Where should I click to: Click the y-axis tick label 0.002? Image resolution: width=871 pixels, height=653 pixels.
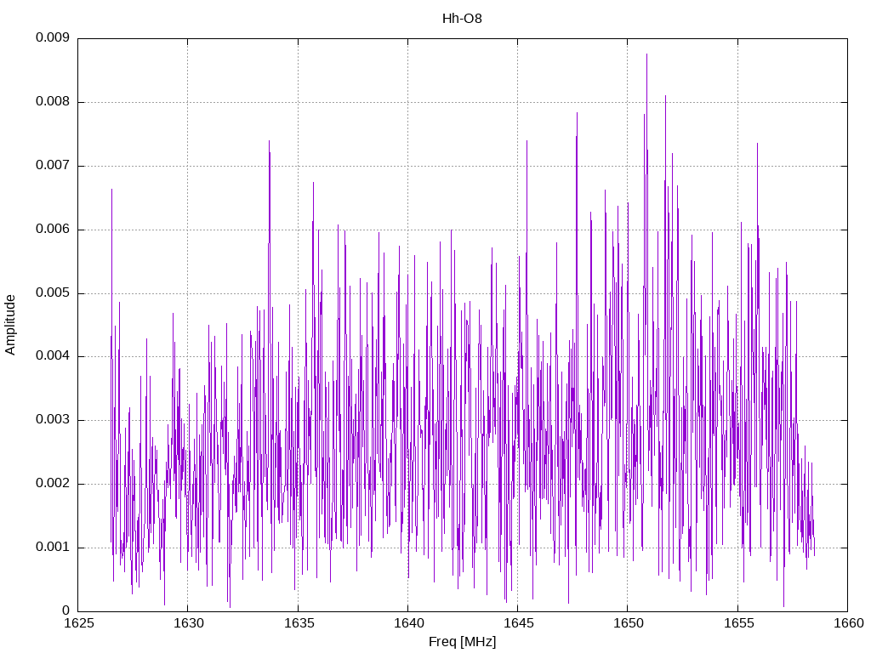(x=53, y=484)
